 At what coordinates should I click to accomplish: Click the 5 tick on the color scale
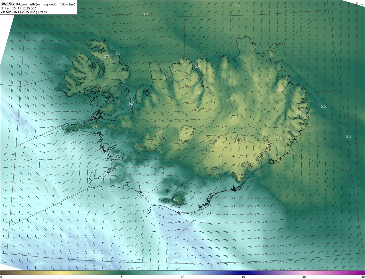122,277
